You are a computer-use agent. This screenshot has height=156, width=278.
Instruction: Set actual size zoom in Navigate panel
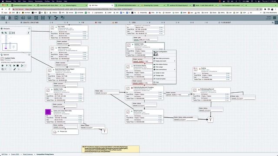point(13,33)
